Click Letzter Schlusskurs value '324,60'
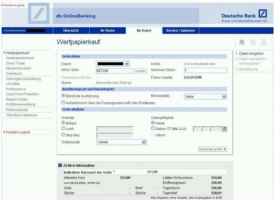The image size is (274, 200). [216, 178]
